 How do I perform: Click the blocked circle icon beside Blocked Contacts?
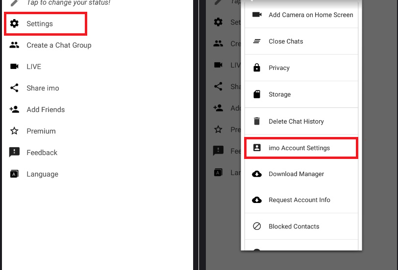257,226
